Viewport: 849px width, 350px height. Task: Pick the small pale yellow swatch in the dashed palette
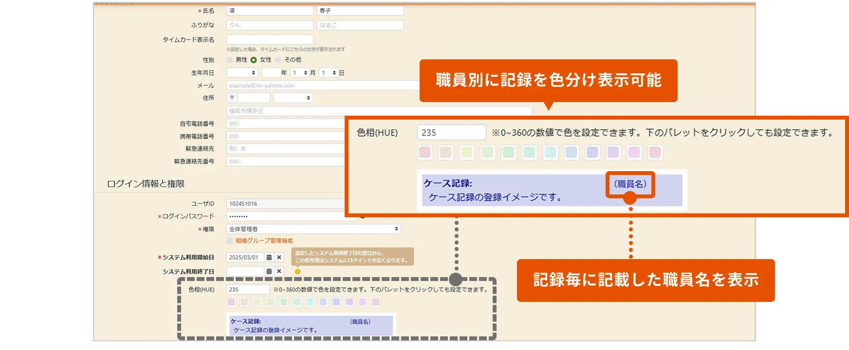point(258,302)
